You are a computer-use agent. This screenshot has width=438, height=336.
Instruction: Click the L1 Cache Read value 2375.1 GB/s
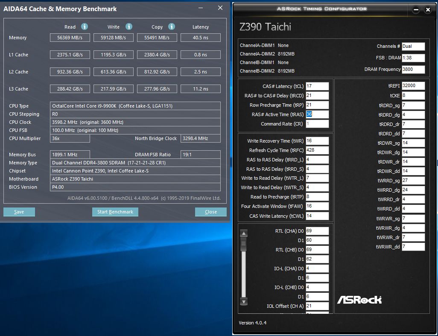pyautogui.click(x=70, y=55)
